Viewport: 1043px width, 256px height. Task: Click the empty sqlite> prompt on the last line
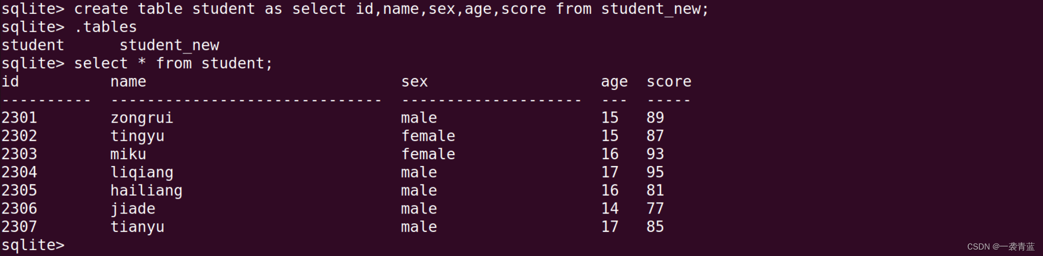tap(33, 245)
